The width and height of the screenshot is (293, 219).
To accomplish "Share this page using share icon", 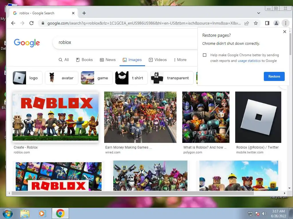I will [247, 23].
